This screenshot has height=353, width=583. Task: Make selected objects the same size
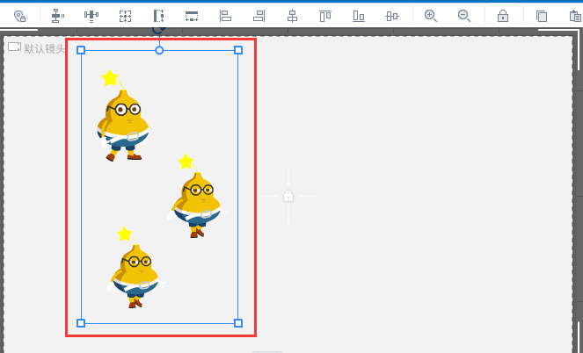[125, 16]
